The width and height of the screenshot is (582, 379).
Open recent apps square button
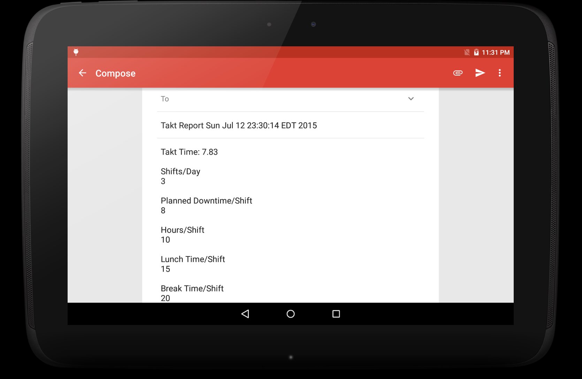point(336,314)
